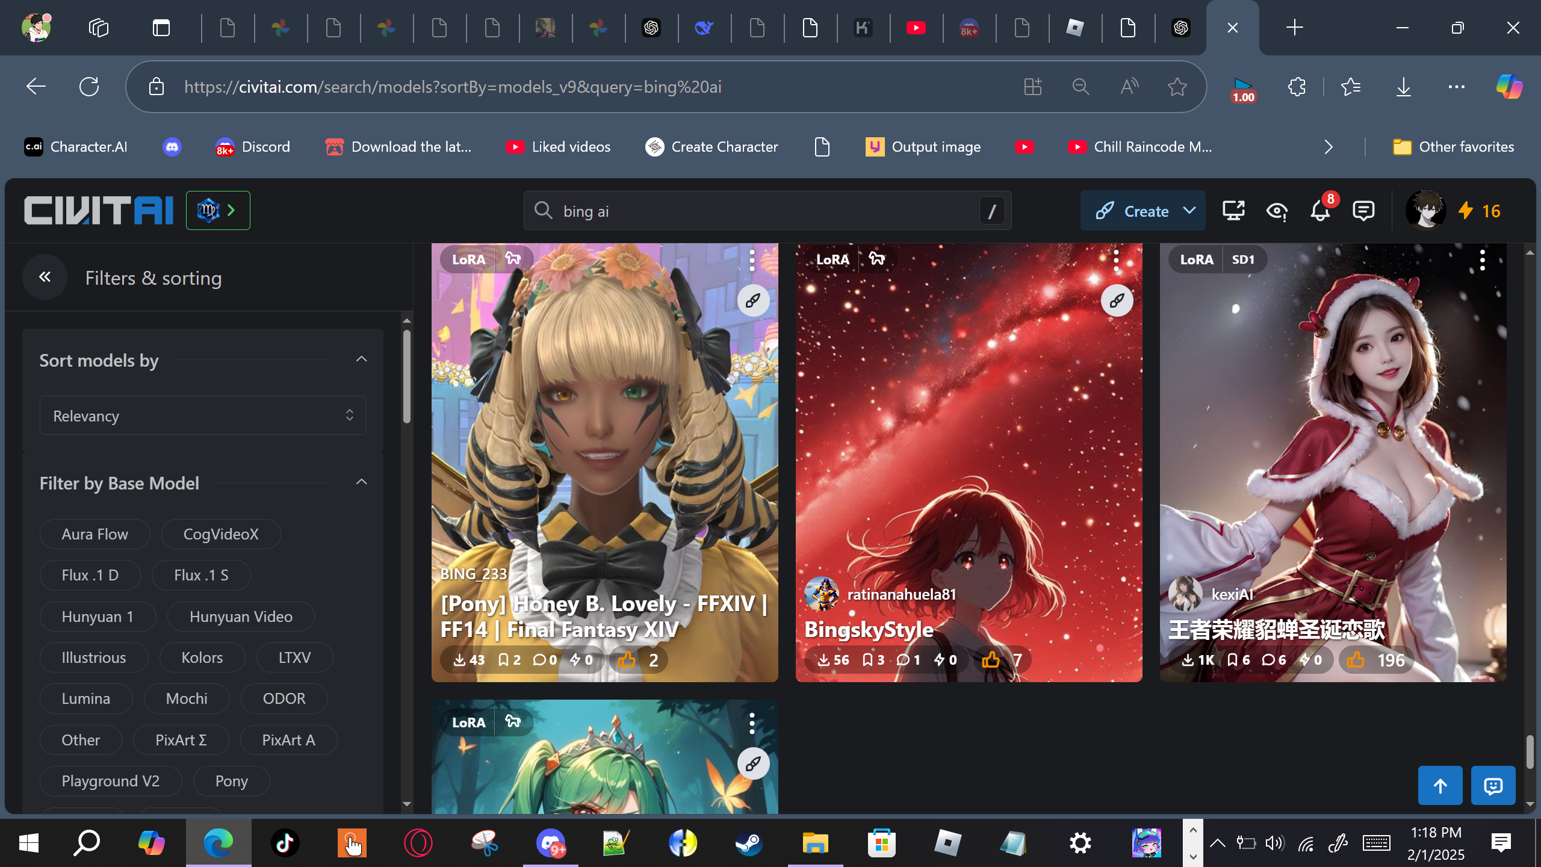Click remix brush icon on BingskyStyle card
This screenshot has width=1541, height=867.
click(1117, 300)
